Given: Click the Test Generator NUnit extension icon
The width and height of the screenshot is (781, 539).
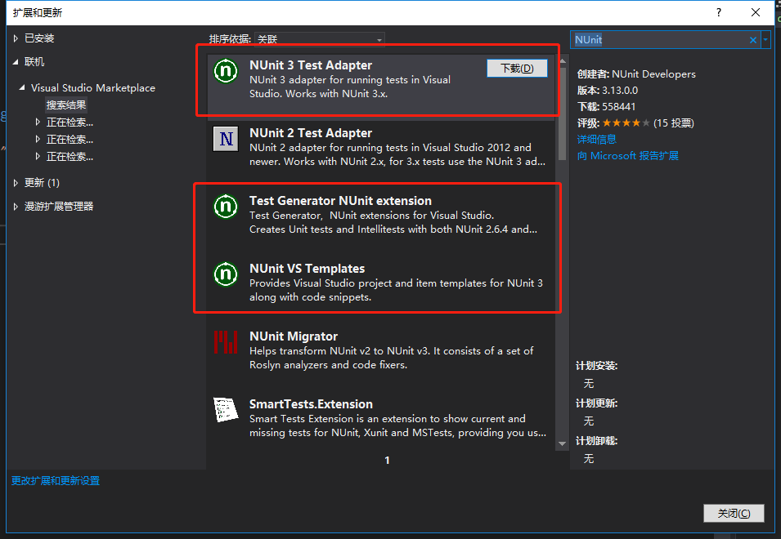Looking at the screenshot, I should [225, 207].
